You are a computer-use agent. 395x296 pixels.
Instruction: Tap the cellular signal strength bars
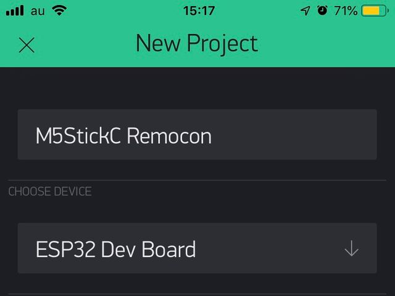(15, 10)
